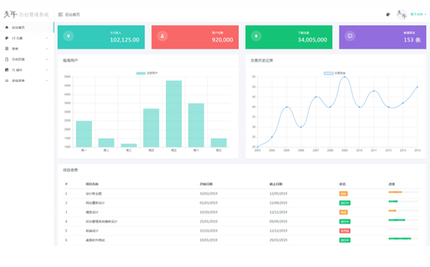Click project name 桌面软件测试 in row 6
The height and width of the screenshot is (267, 430).
point(95,240)
